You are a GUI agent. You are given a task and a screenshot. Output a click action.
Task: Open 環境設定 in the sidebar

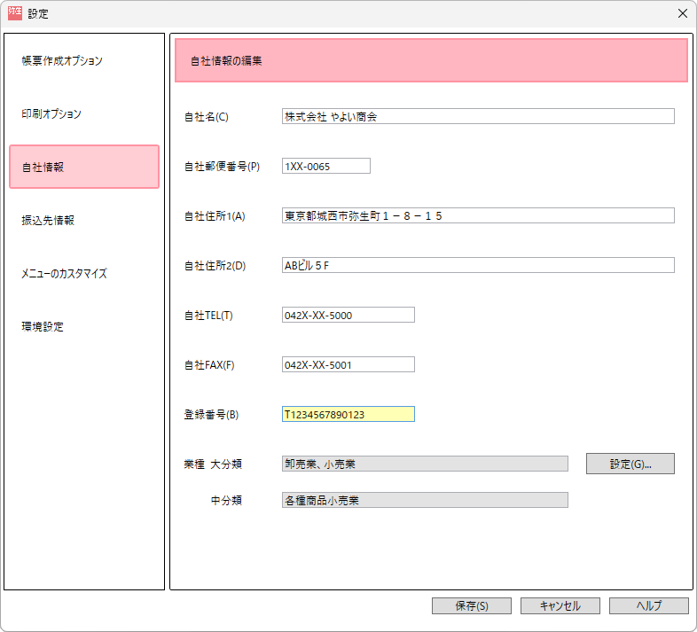43,326
